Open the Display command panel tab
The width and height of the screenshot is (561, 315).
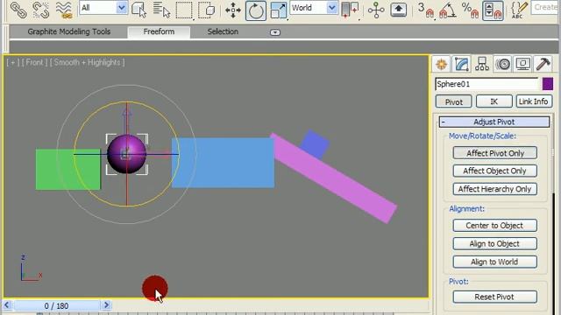[522, 64]
